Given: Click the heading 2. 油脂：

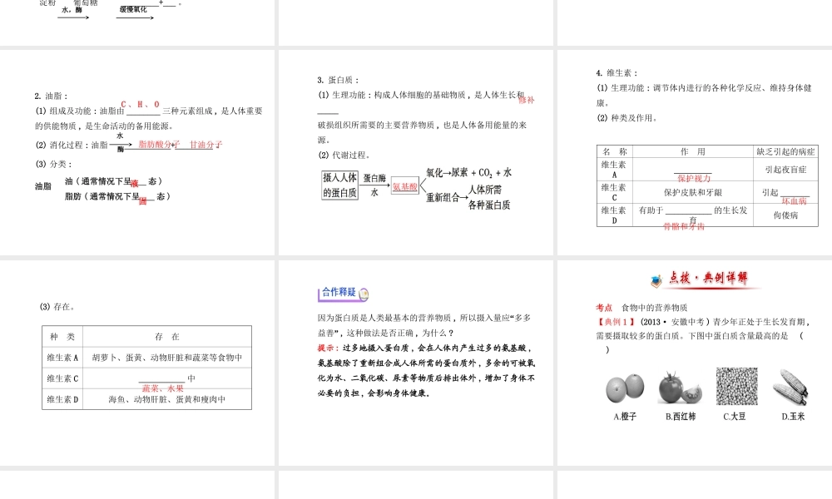Looking at the screenshot, I should coord(52,96).
